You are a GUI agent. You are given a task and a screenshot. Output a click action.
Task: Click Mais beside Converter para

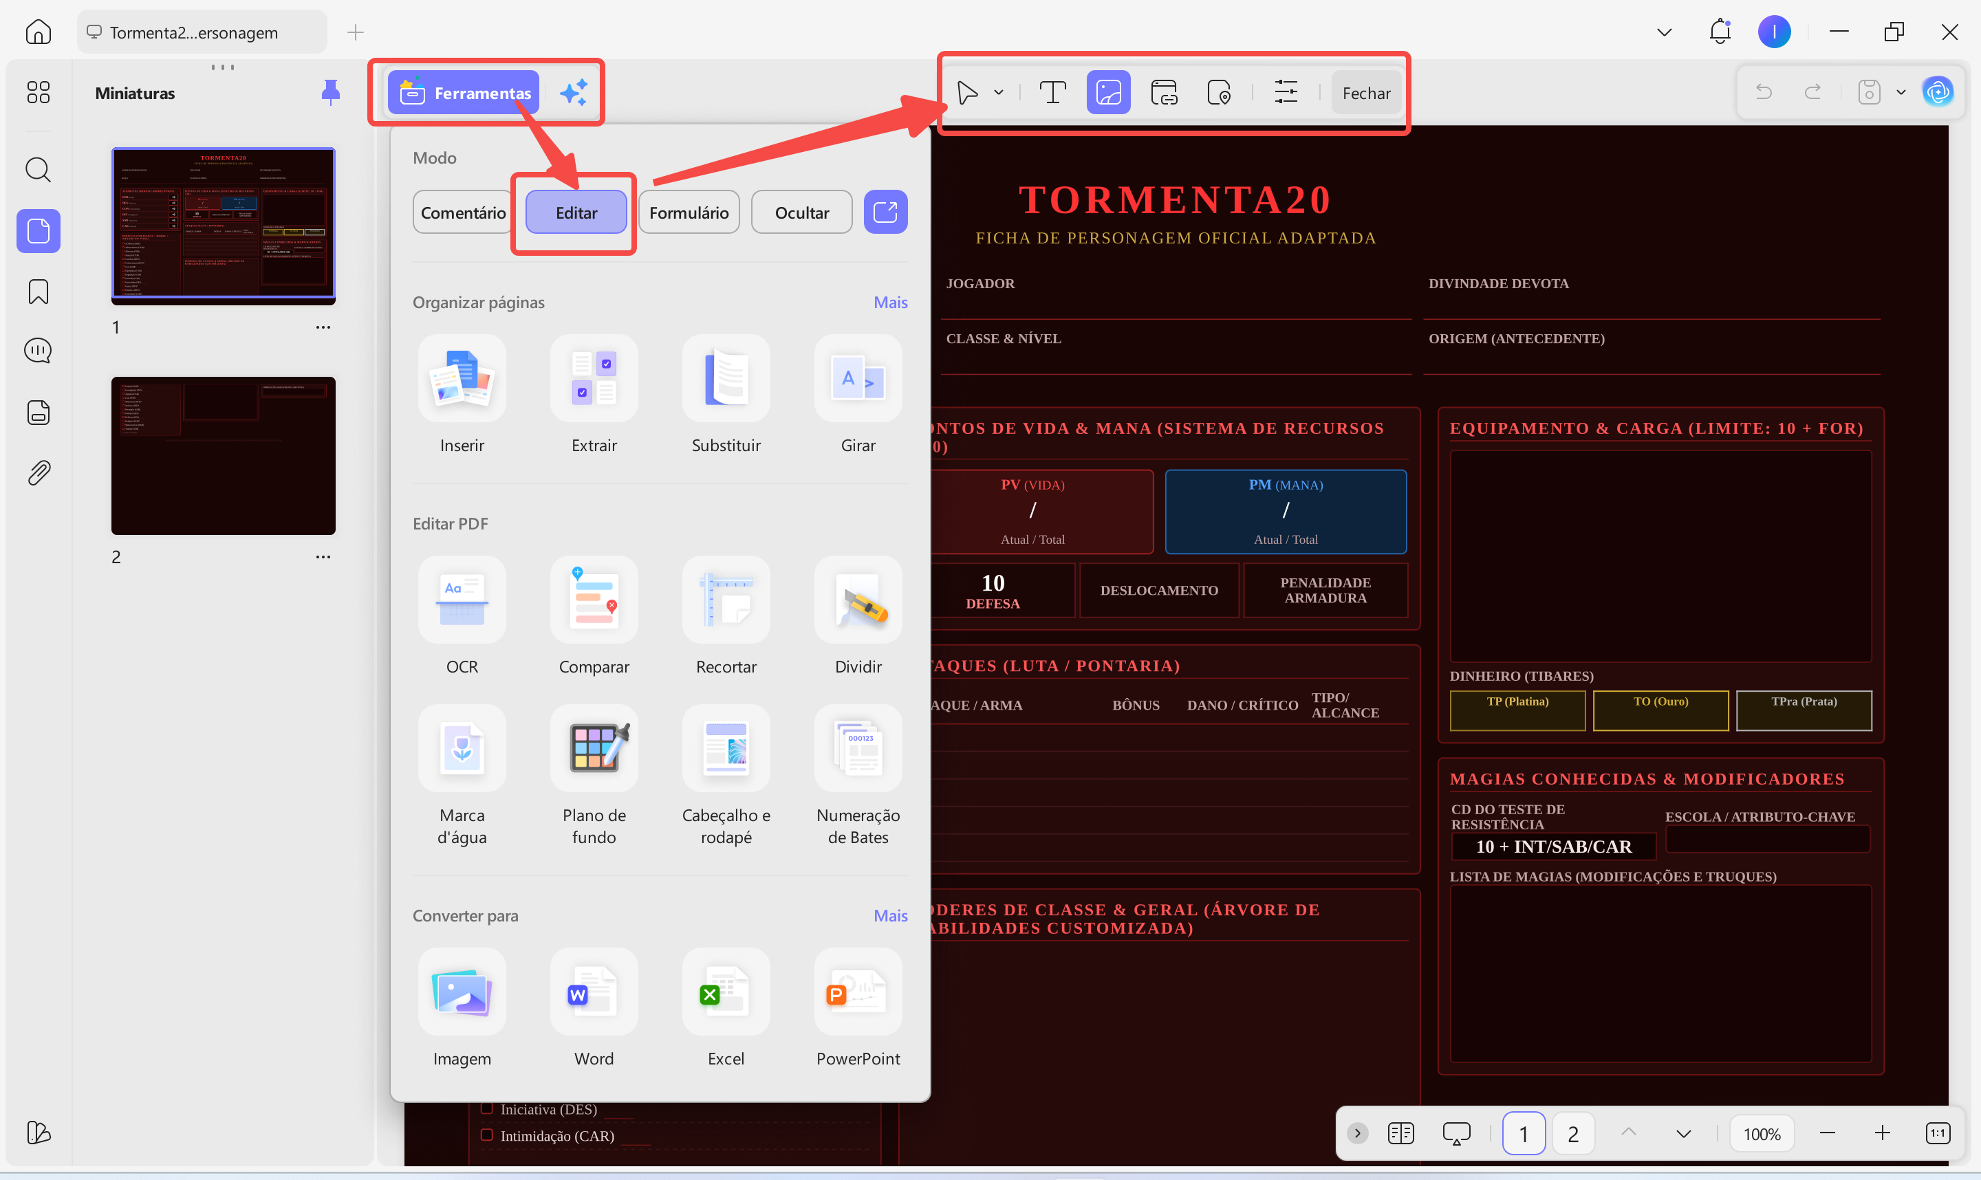tap(890, 915)
